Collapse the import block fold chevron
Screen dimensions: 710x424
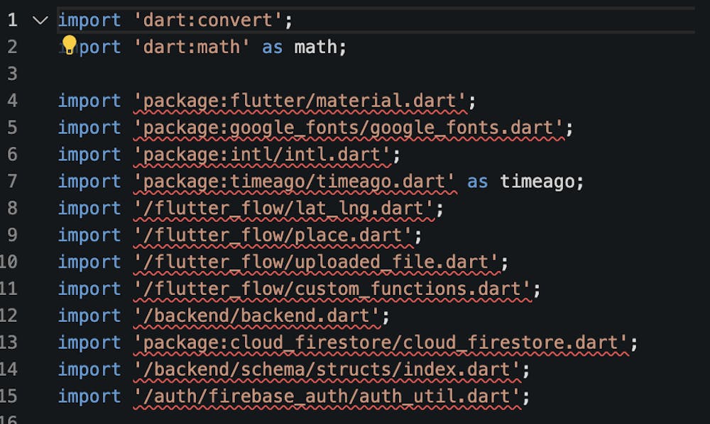point(40,21)
